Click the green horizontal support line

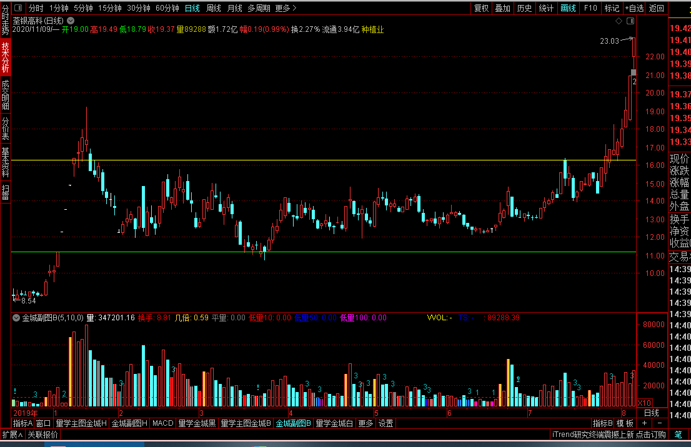coord(324,252)
